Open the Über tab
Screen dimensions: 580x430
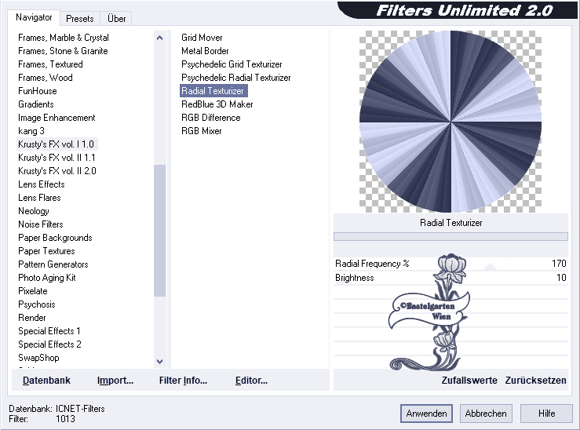(116, 19)
